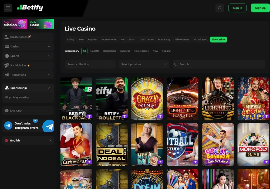Image resolution: width=270 pixels, height=189 pixels.
Task: Open the hamburger menu icon
Action: point(8,8)
